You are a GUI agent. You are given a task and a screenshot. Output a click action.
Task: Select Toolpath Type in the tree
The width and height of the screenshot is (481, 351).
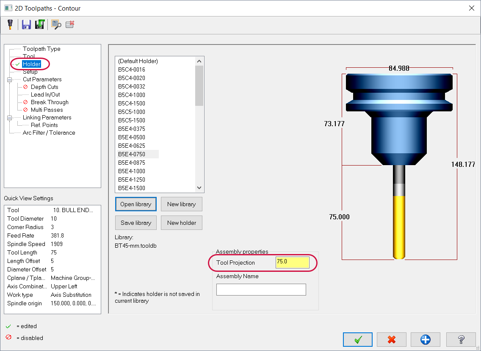41,49
